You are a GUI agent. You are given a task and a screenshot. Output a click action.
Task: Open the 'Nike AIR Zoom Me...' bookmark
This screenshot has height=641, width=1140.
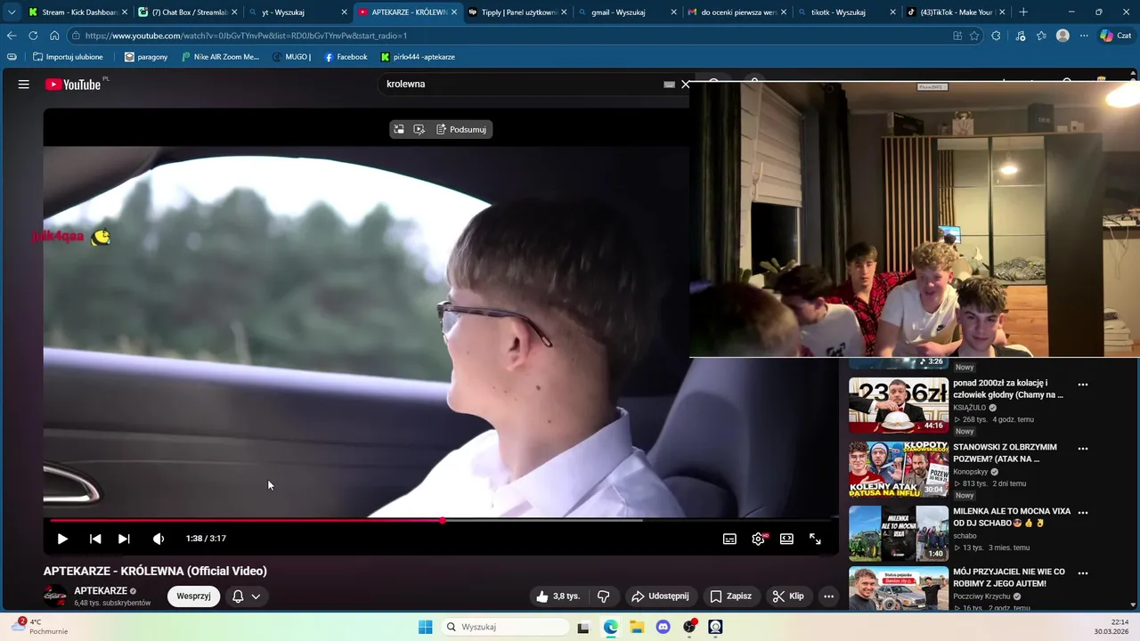point(220,57)
